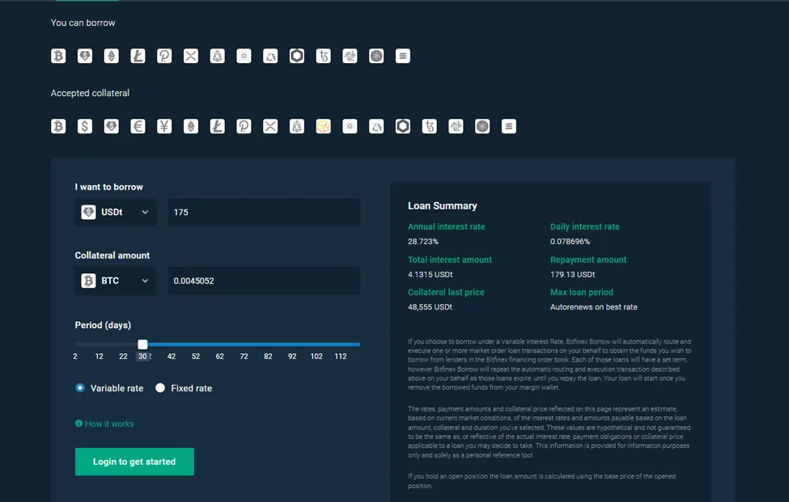The width and height of the screenshot is (789, 502).
Task: Switch to the Fixed rate option
Action: pos(160,388)
